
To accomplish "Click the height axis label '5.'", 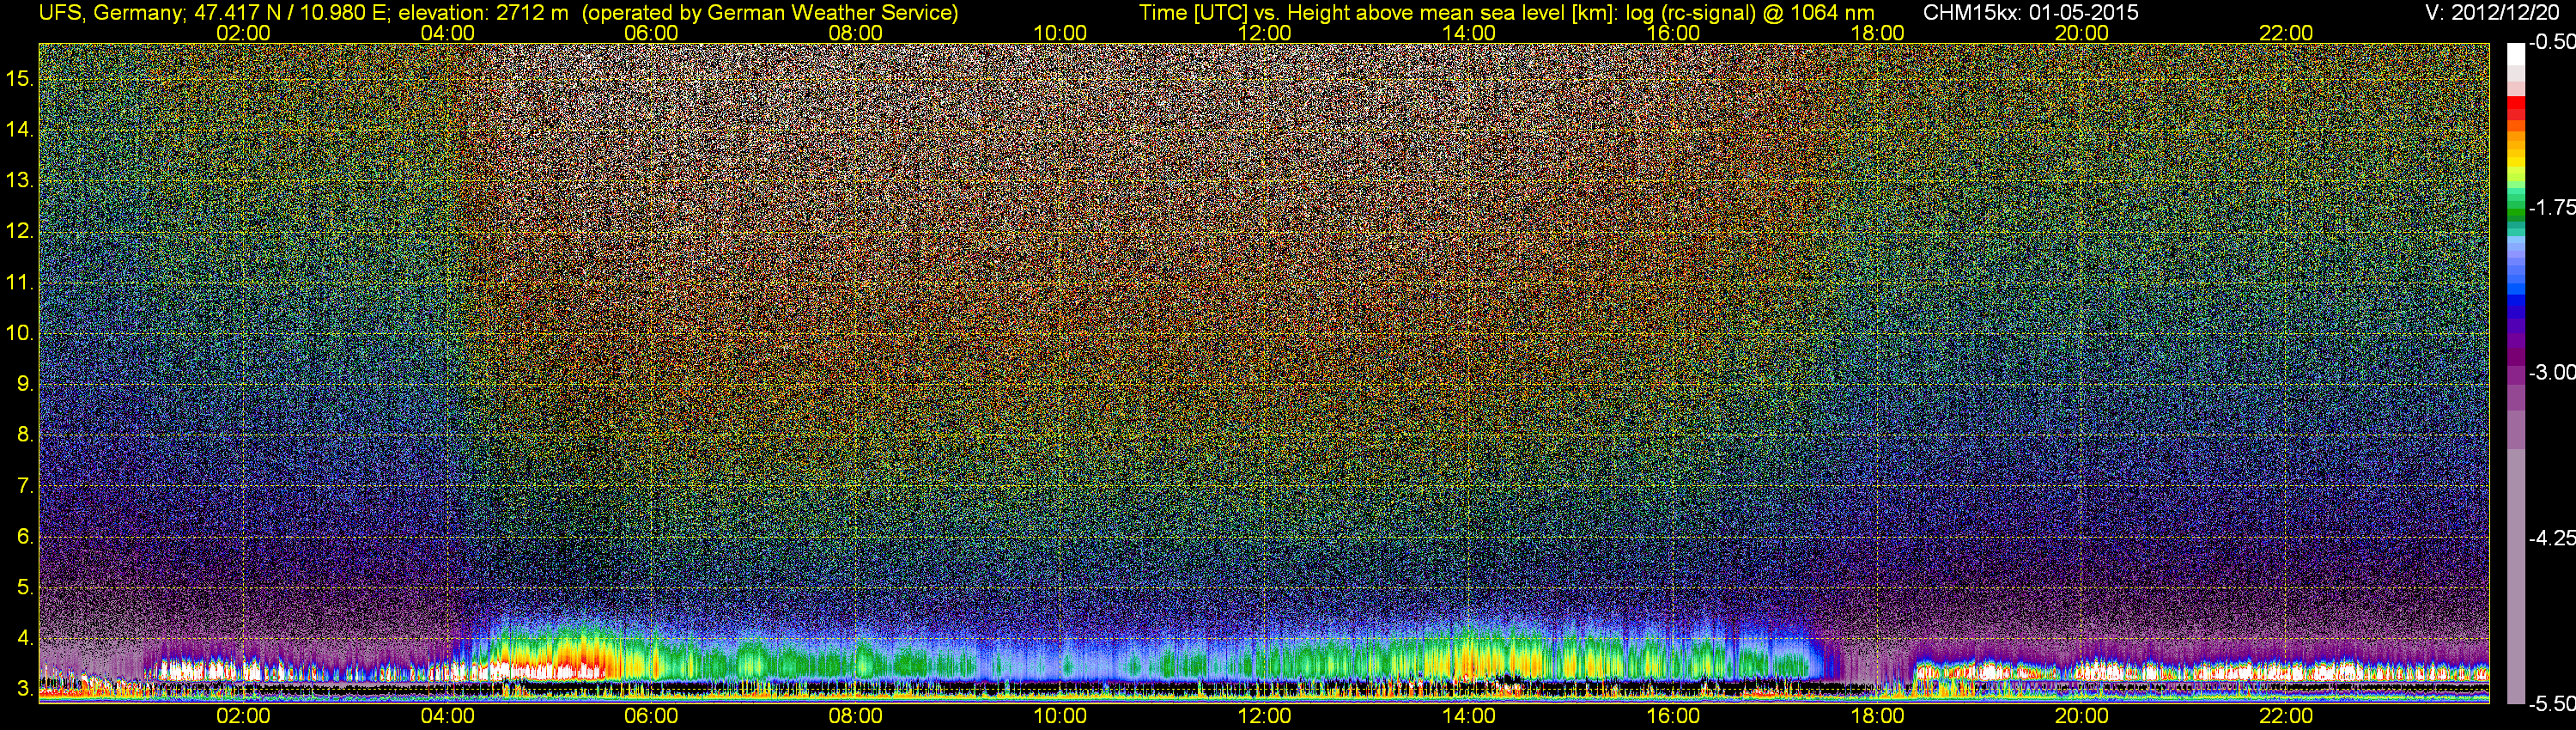I will (x=25, y=587).
